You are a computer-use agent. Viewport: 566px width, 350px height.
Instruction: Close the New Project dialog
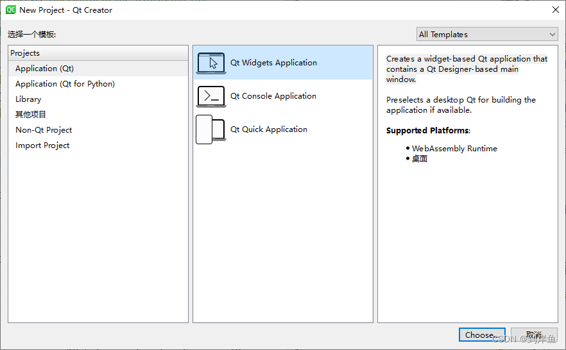click(x=556, y=10)
